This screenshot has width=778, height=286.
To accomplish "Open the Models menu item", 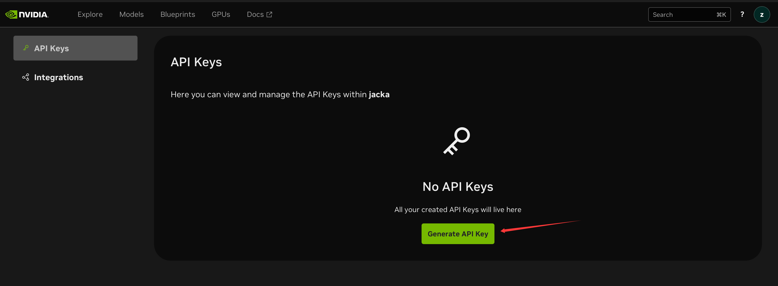I will pyautogui.click(x=131, y=14).
